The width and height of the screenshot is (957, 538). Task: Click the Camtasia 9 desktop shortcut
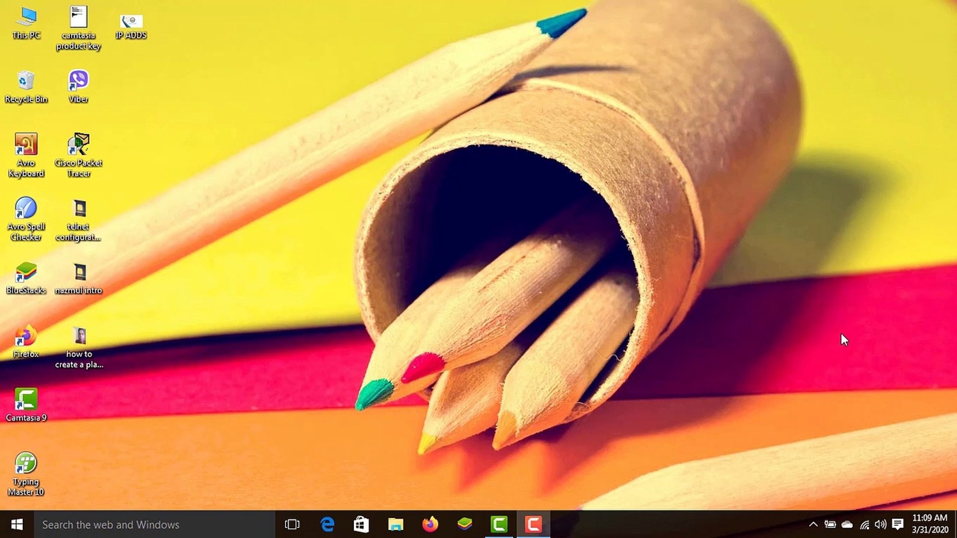(26, 400)
